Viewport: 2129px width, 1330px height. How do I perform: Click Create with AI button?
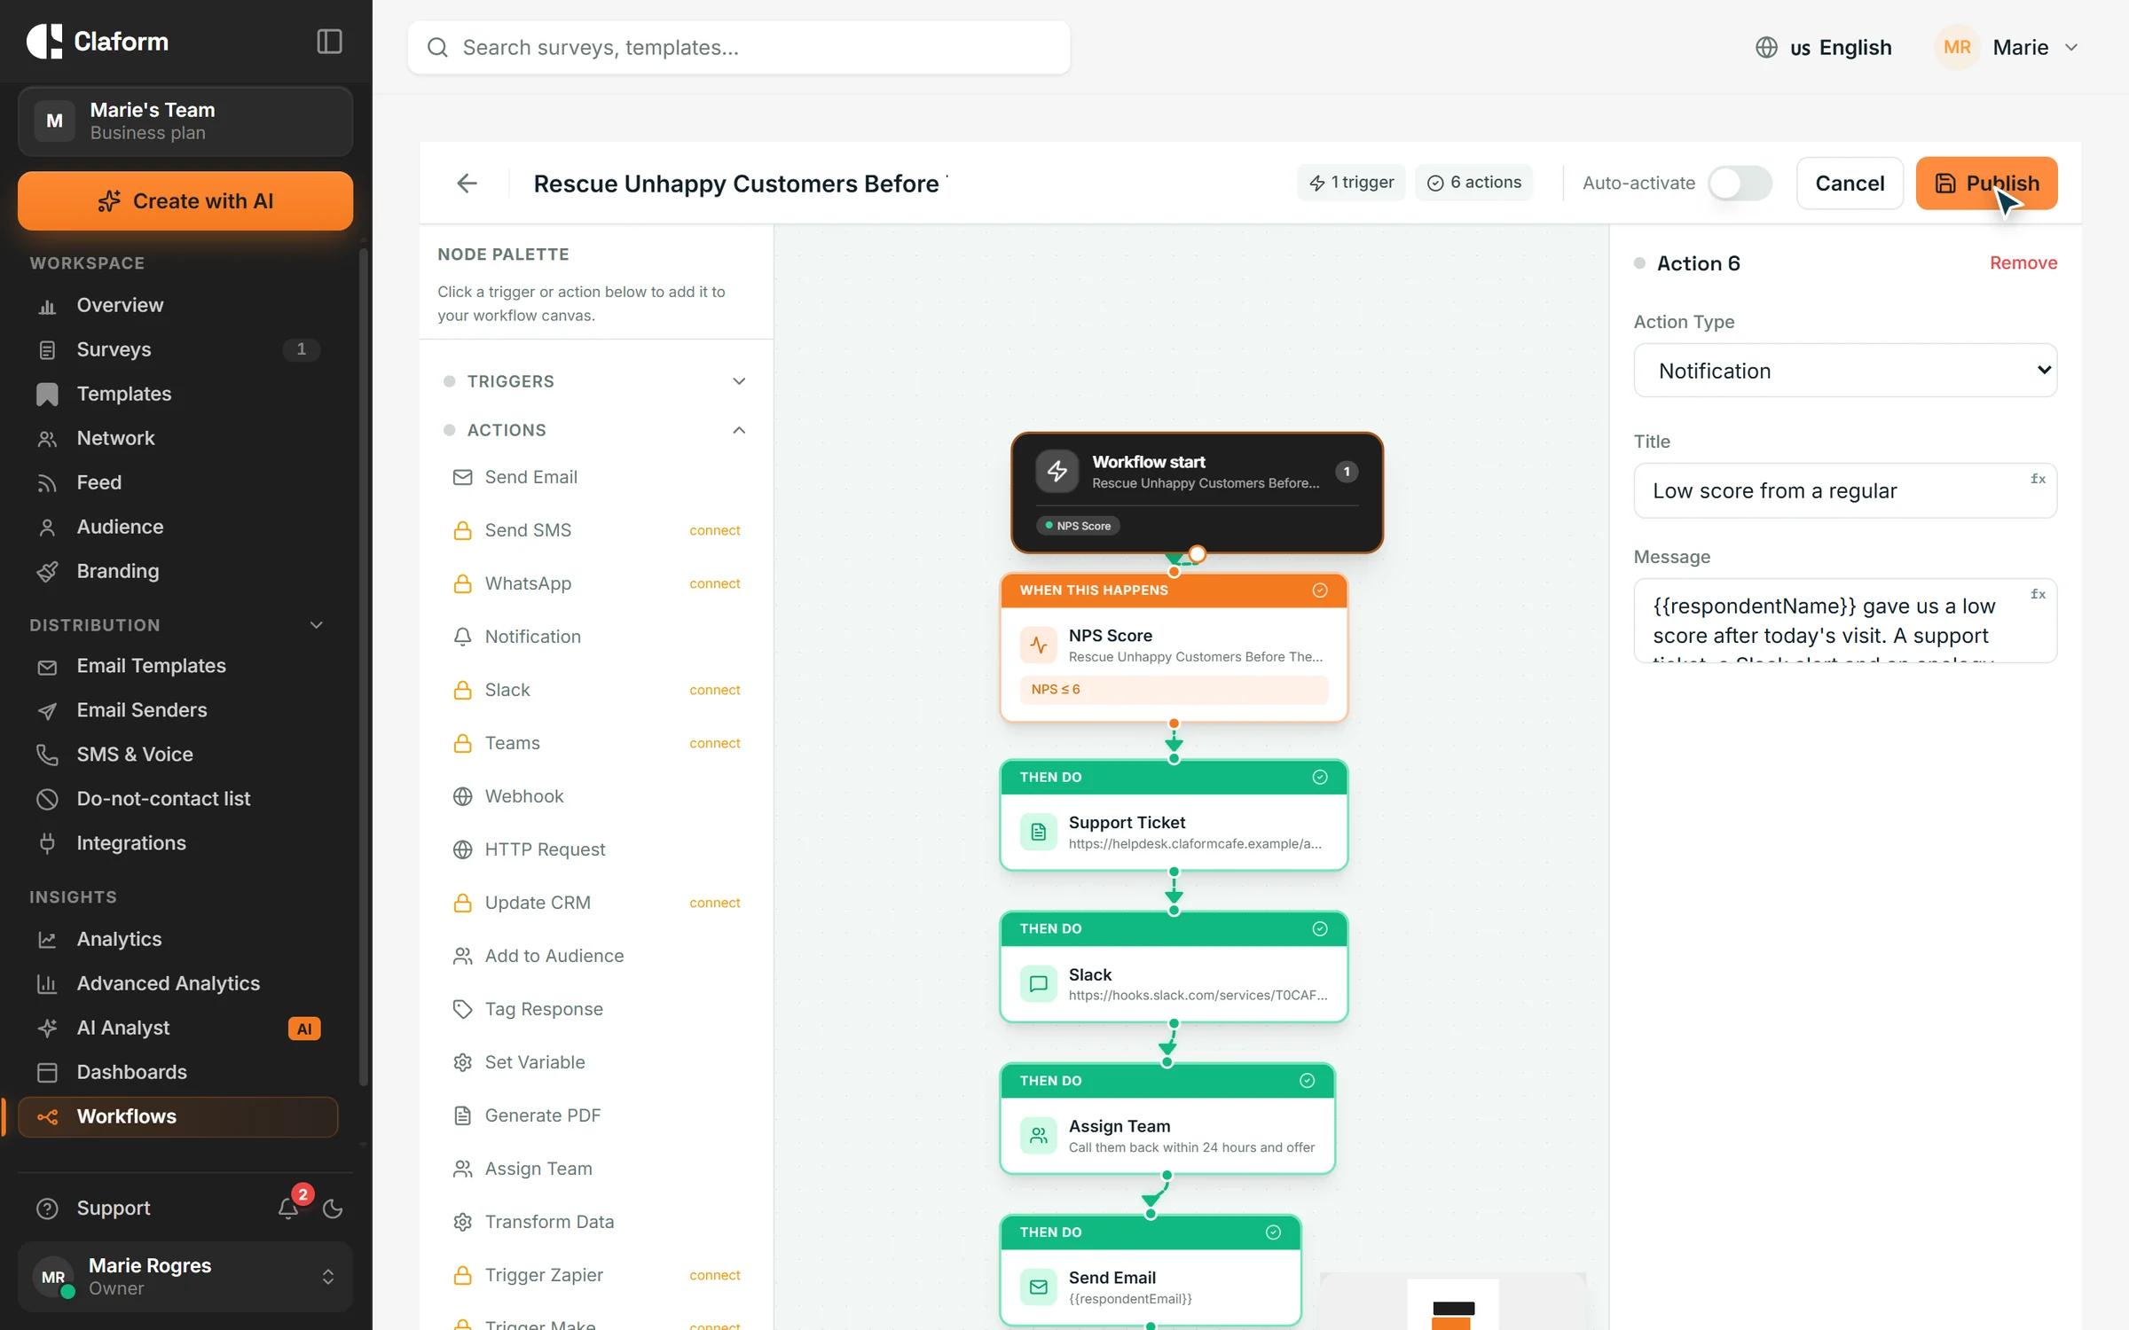[x=185, y=201]
